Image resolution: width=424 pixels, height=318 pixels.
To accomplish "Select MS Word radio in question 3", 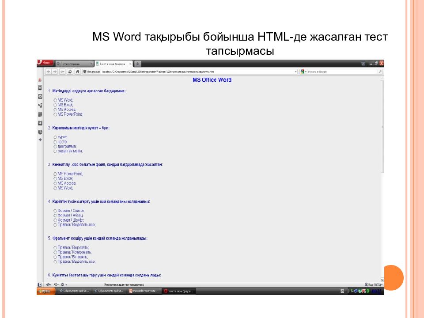I will 55,188.
